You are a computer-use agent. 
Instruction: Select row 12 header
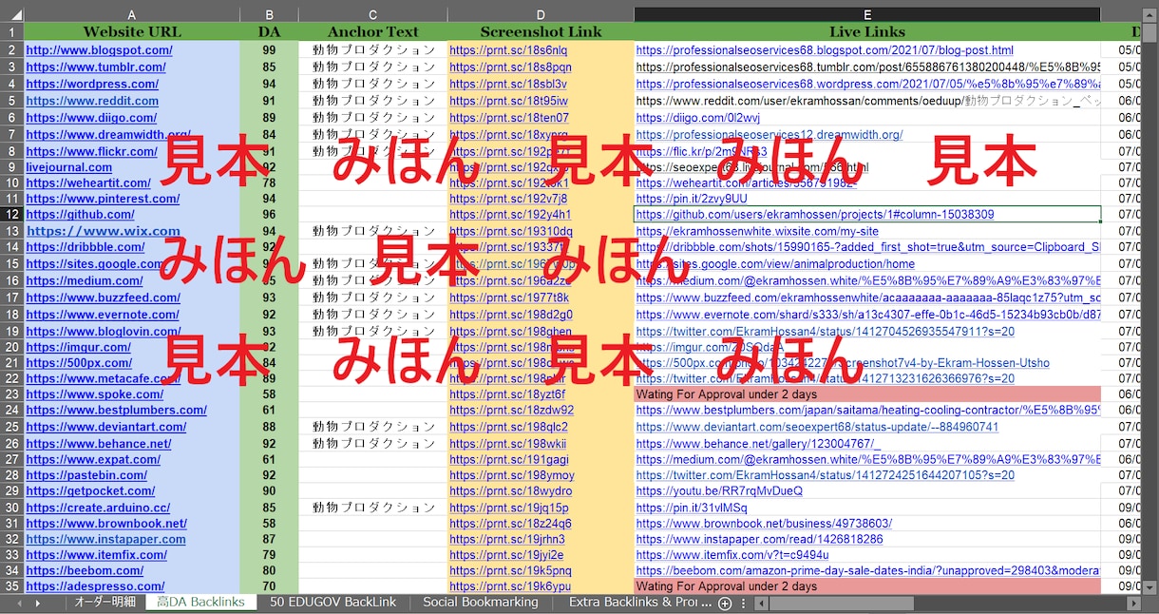(11, 215)
